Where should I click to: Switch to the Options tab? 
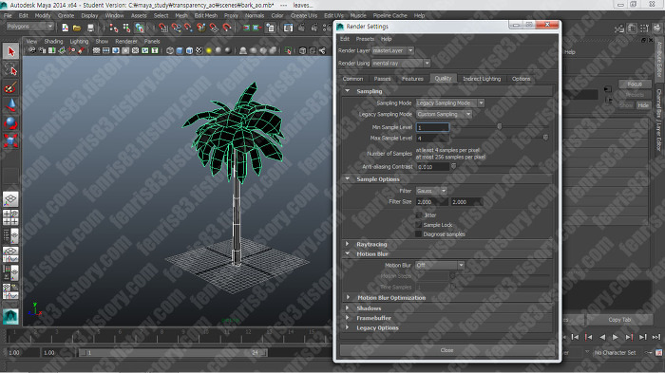pyautogui.click(x=521, y=79)
